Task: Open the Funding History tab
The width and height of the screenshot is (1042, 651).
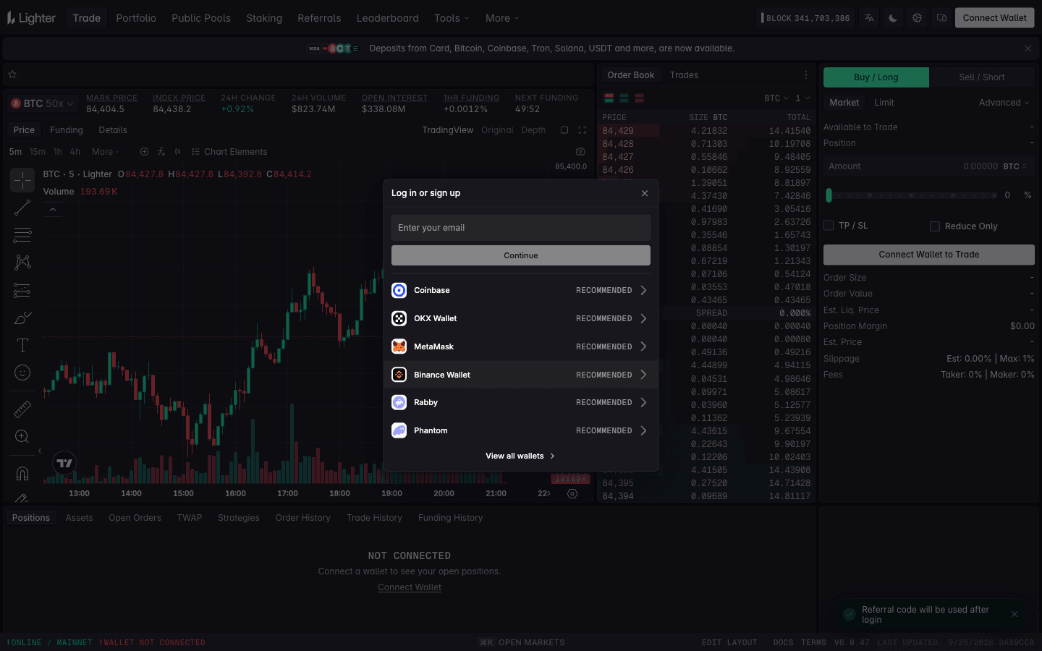Action: 450,518
